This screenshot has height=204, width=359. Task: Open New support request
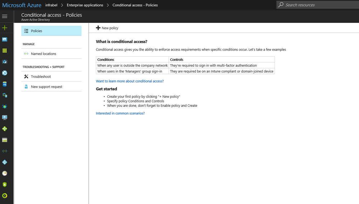point(51,86)
